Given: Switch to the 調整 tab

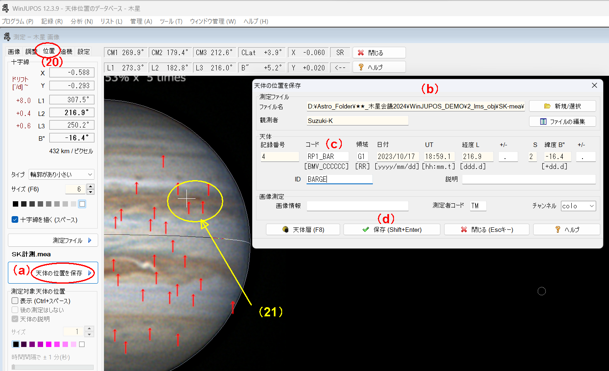Looking at the screenshot, I should (31, 51).
